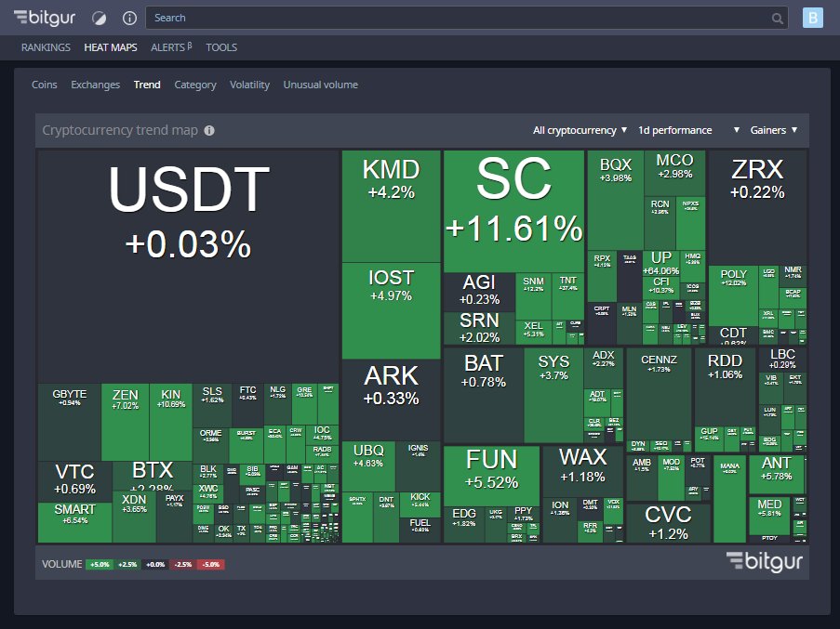Click the bitgur logo in the header
The image size is (840, 629).
click(45, 18)
